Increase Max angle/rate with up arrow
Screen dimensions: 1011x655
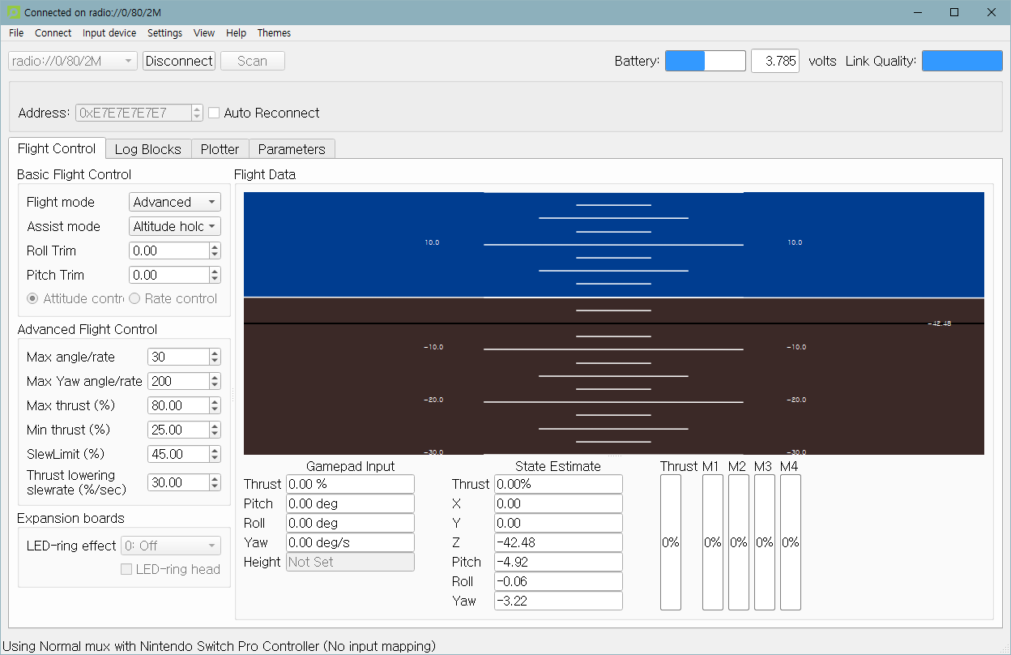click(x=215, y=353)
